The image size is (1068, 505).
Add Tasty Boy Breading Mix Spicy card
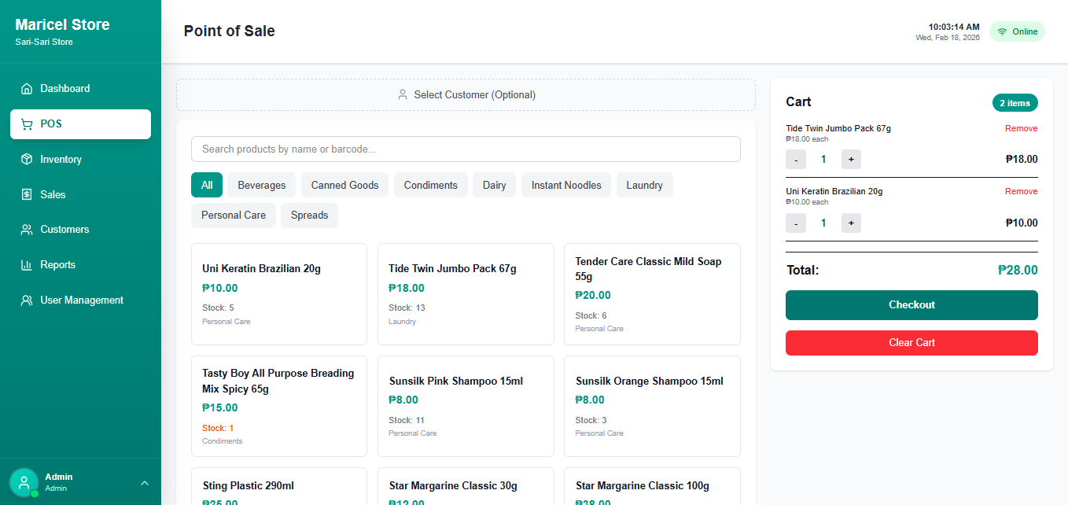279,406
